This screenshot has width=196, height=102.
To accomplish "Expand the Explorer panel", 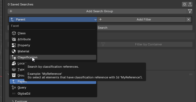I will (x=13, y=101).
